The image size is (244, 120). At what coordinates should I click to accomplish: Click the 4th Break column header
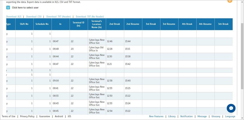[187, 24]
